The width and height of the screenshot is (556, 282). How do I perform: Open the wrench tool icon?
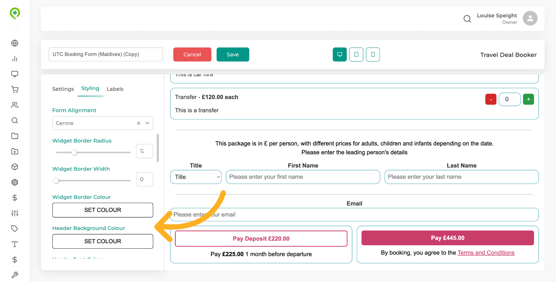click(15, 275)
